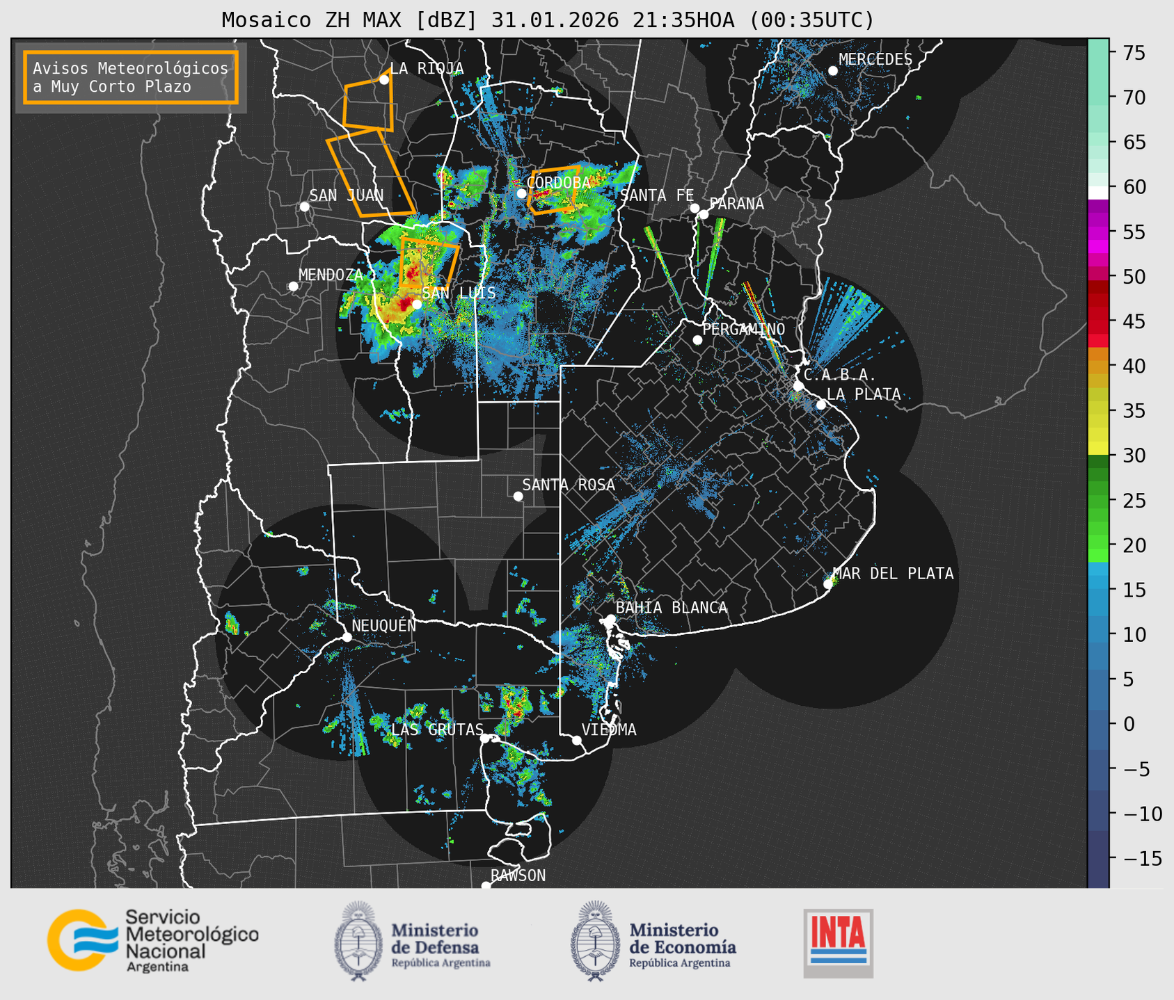Click the orange warning polygon east of San Juan
Screen dimensions: 1174x1000
pos(371,173)
